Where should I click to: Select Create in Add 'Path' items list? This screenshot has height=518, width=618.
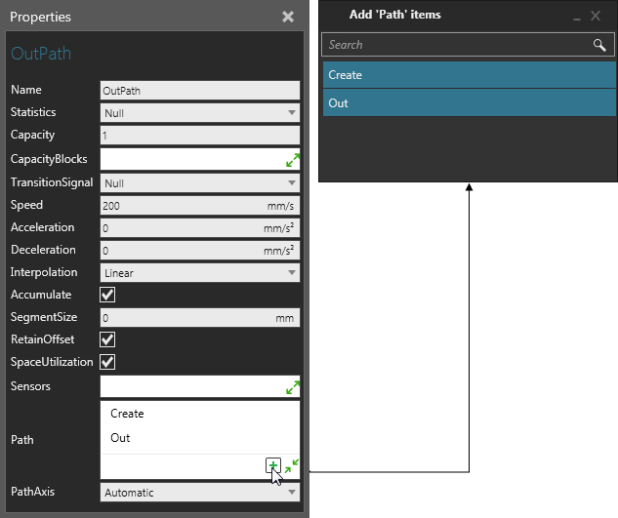[x=469, y=75]
